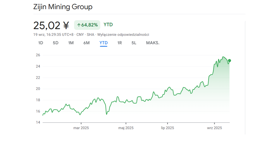Select the 1D time range tab

point(41,43)
